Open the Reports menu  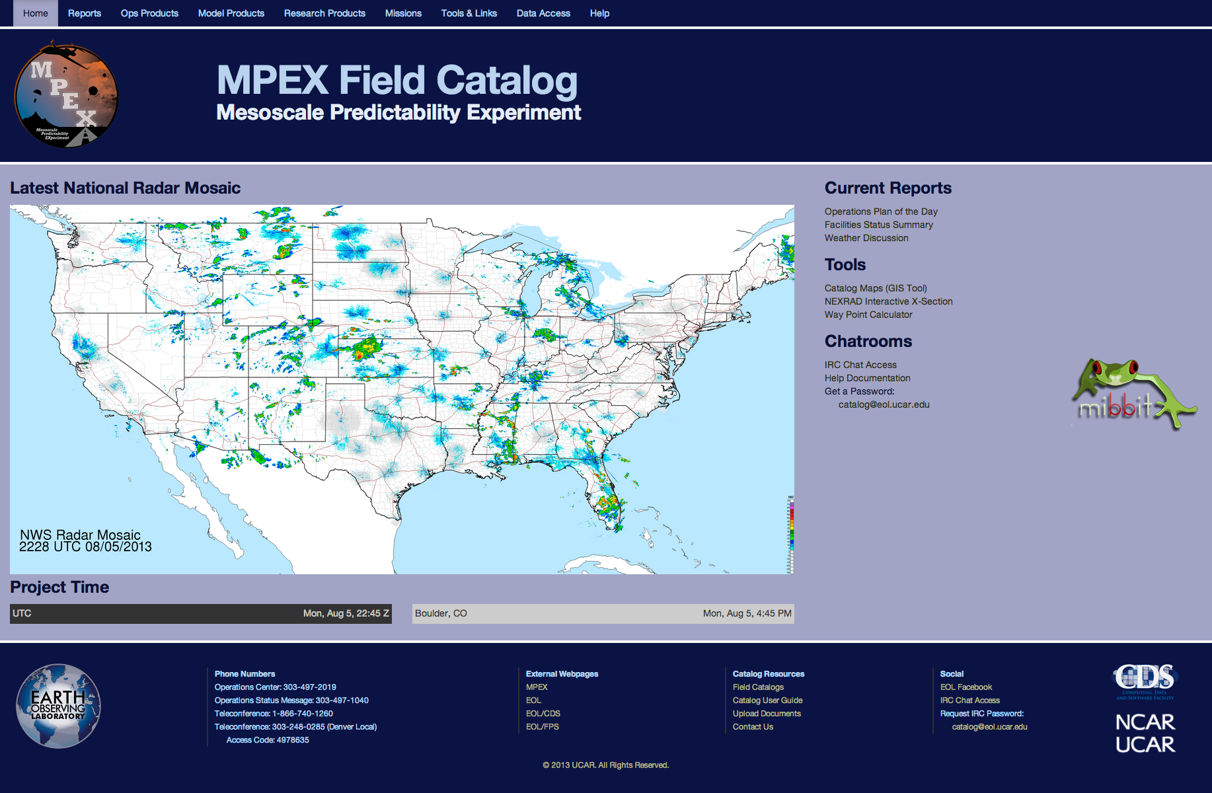(x=85, y=13)
